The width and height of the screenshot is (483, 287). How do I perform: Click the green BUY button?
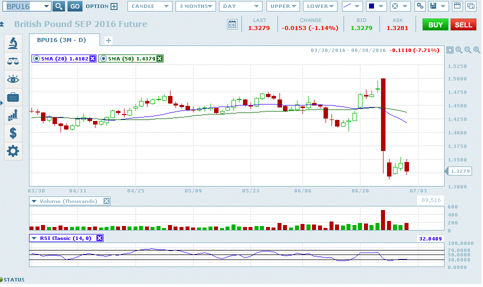coord(435,25)
